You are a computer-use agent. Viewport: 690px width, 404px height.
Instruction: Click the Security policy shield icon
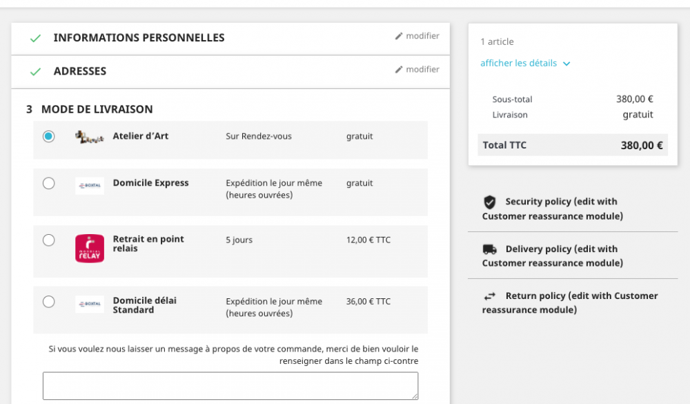490,202
